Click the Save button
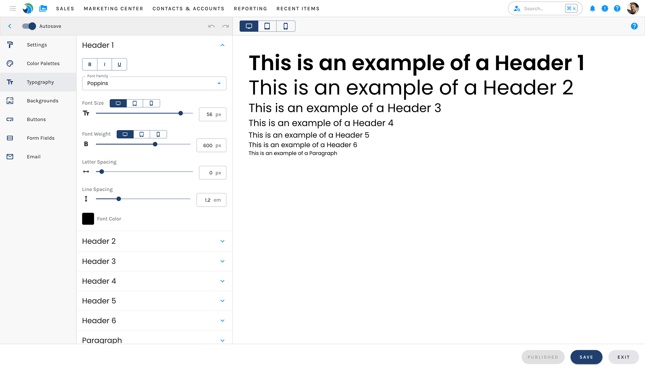Image resolution: width=645 pixels, height=370 pixels. pos(586,357)
